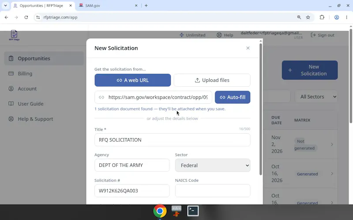Open the browser profile icon

(337, 17)
